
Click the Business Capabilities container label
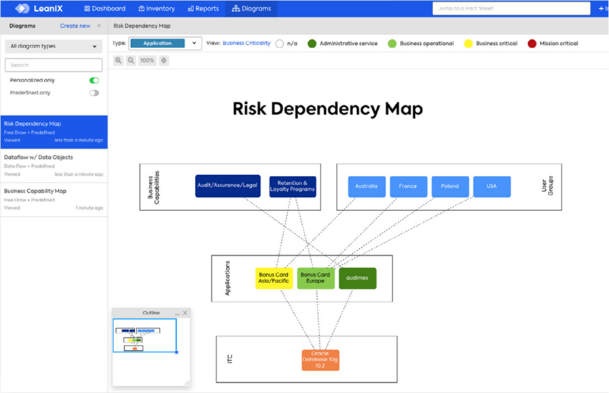tap(153, 187)
